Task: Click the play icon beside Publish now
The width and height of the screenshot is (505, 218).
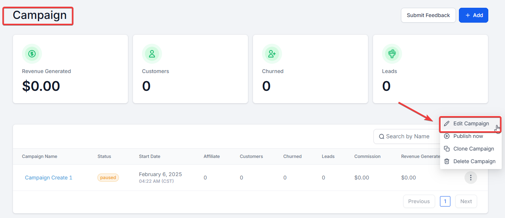Action: [447, 136]
